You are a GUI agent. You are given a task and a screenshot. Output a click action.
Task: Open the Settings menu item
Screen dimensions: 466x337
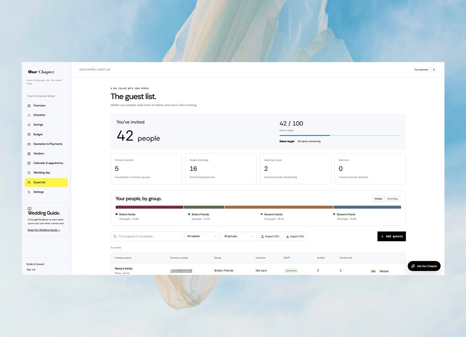pyautogui.click(x=46, y=192)
